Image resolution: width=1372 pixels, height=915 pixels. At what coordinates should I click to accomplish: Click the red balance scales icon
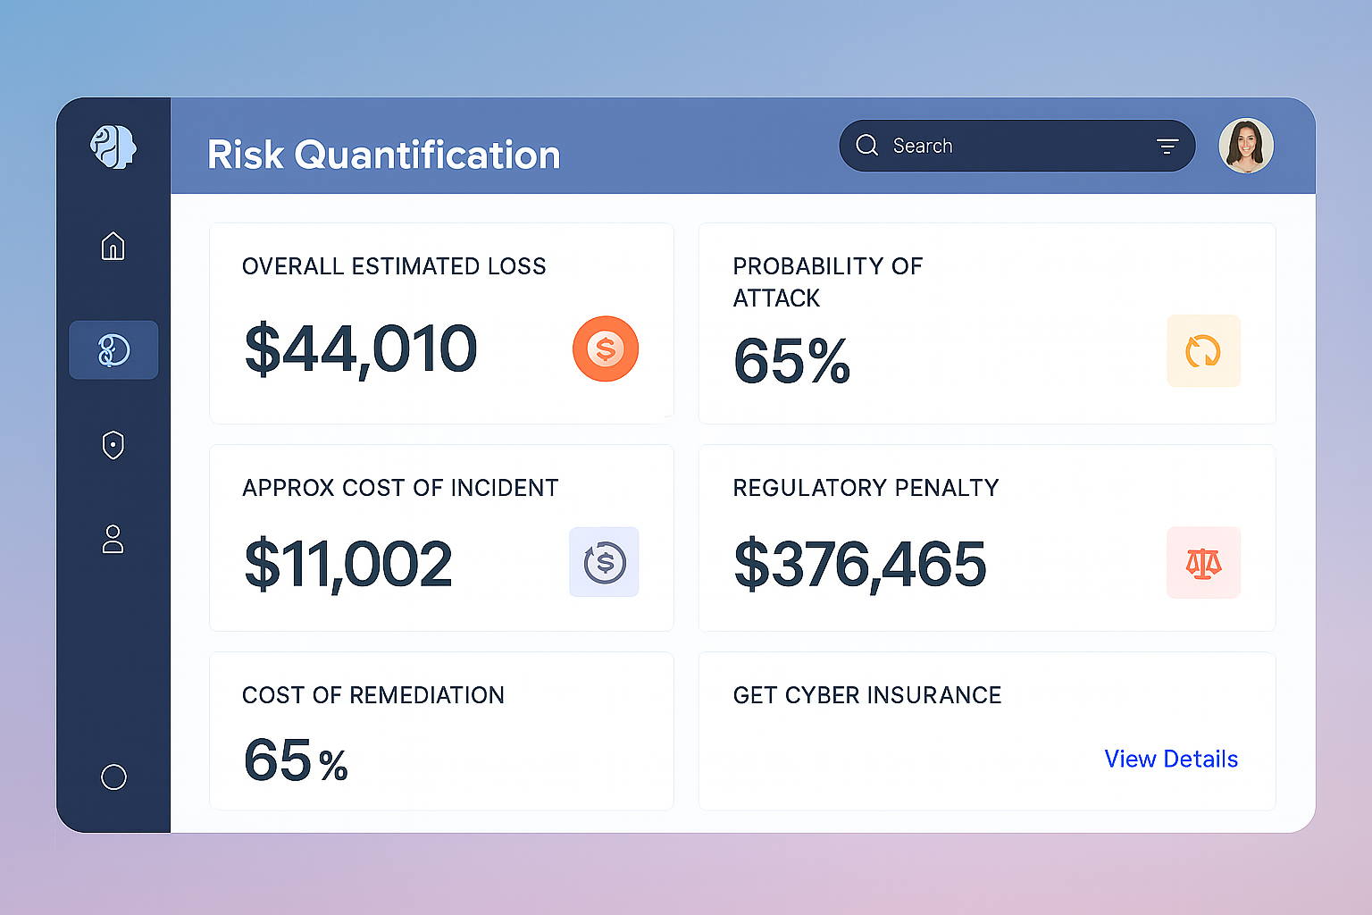[x=1203, y=563]
